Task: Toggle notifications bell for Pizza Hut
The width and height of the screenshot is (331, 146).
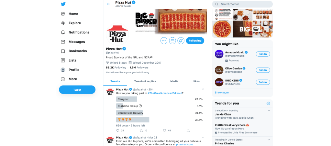Action: (181, 41)
